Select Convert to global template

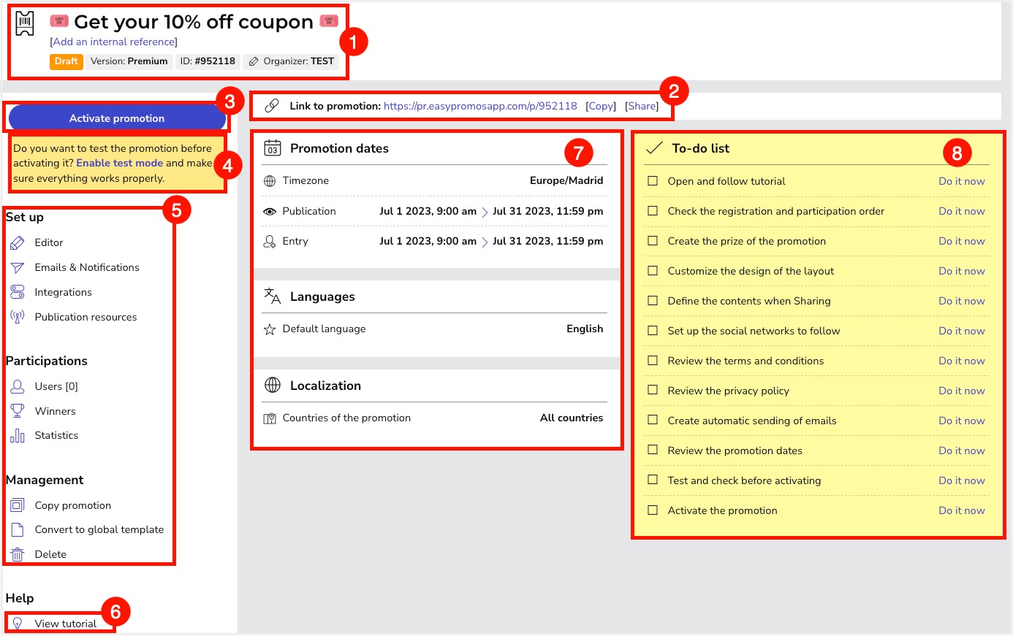coord(99,530)
